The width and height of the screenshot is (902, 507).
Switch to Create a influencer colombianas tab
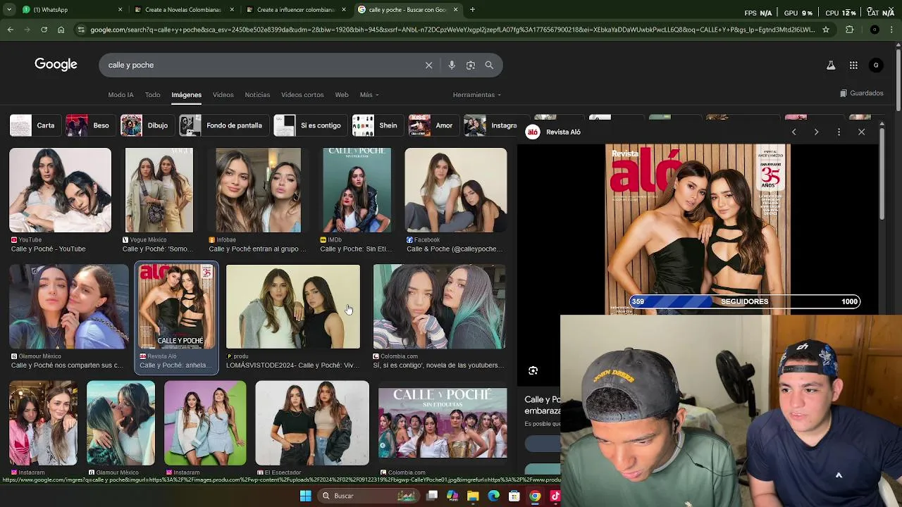pyautogui.click(x=296, y=10)
